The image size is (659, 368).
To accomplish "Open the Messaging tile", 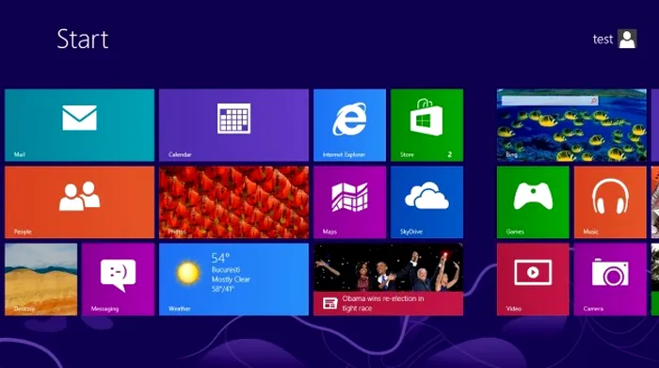I will pyautogui.click(x=118, y=280).
